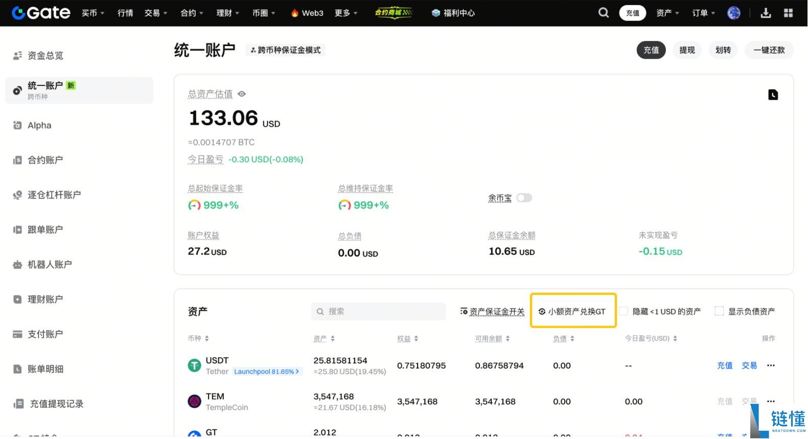Image resolution: width=808 pixels, height=439 pixels.
Task: Click 交易 link in USDT row
Action: (x=749, y=365)
